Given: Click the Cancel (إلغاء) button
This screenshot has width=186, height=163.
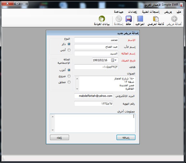Looking at the screenshot, I should [59, 137].
